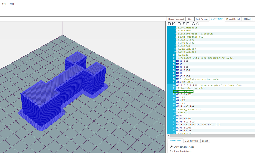Switch to the G-Code Syntax tab
This screenshot has width=255, height=153.
pyautogui.click(x=192, y=141)
